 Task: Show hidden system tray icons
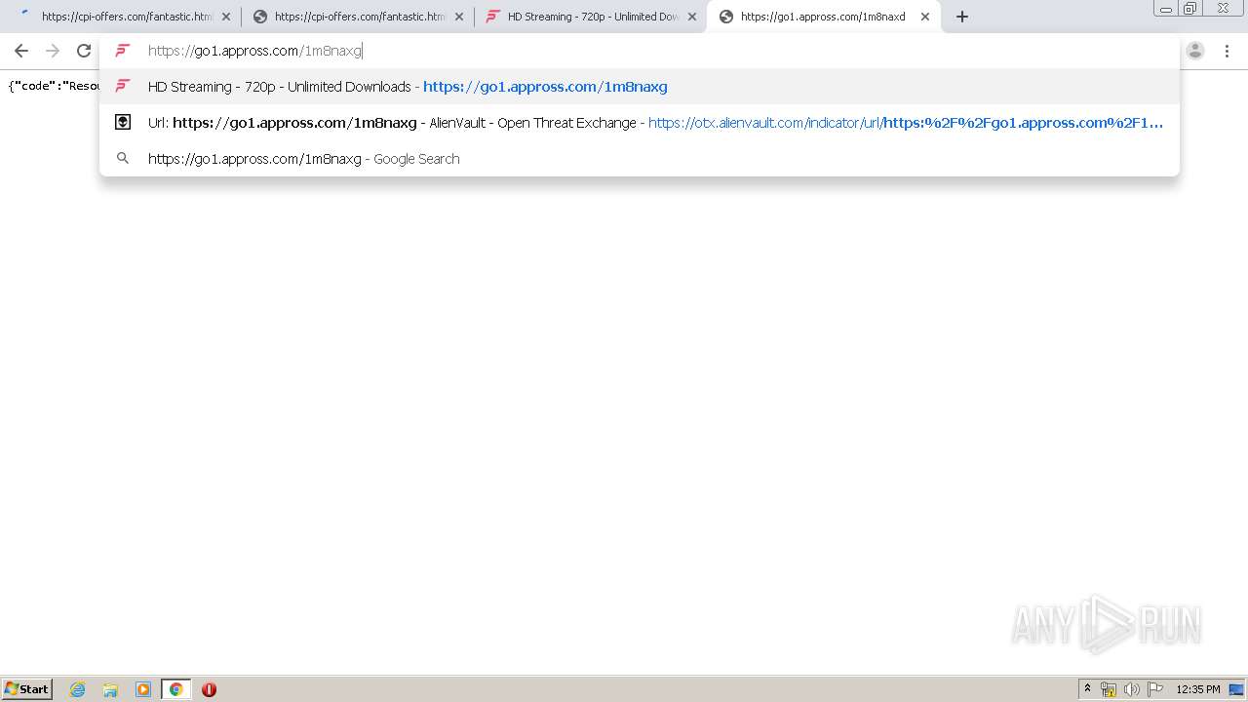[1088, 689]
